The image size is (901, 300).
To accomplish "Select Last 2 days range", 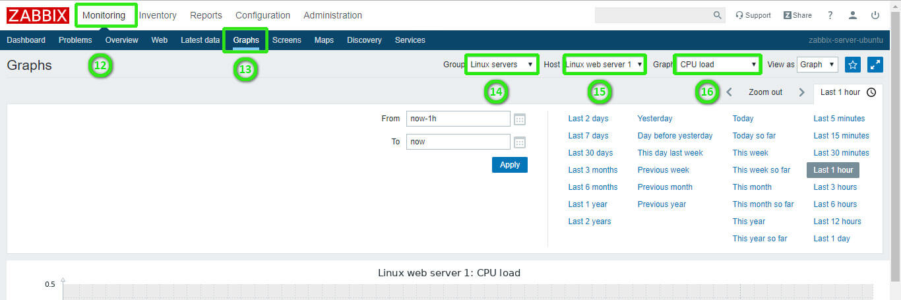I will 588,119.
